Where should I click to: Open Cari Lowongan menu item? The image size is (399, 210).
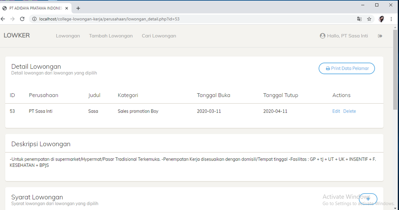point(159,36)
